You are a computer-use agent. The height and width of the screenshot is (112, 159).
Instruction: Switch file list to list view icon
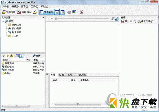pos(17,56)
